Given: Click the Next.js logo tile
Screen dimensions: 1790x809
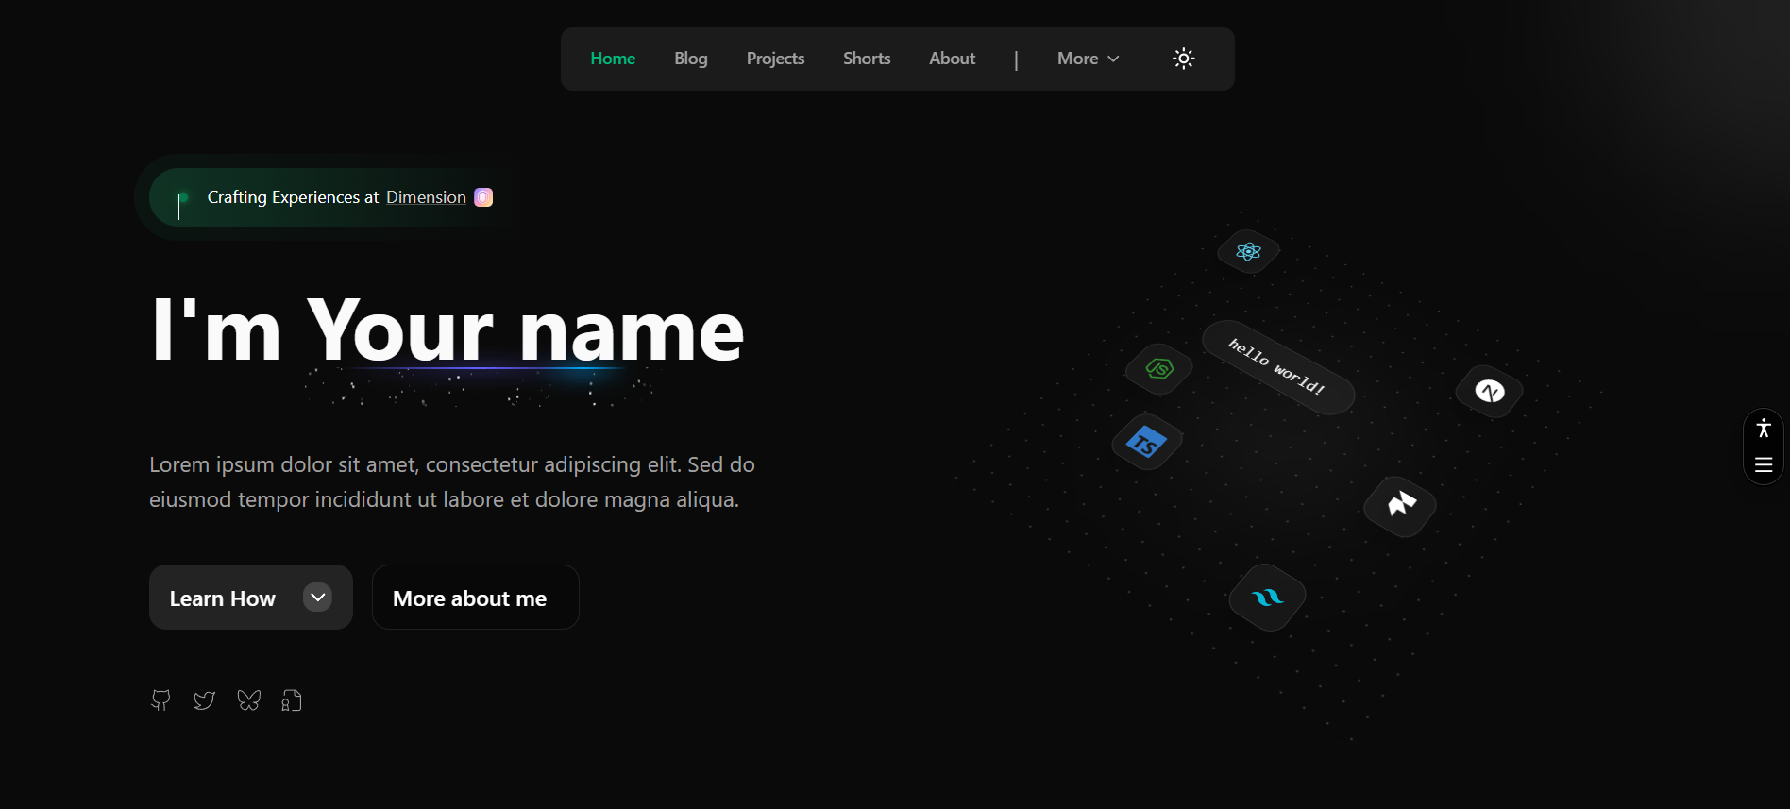Looking at the screenshot, I should click(x=1490, y=391).
